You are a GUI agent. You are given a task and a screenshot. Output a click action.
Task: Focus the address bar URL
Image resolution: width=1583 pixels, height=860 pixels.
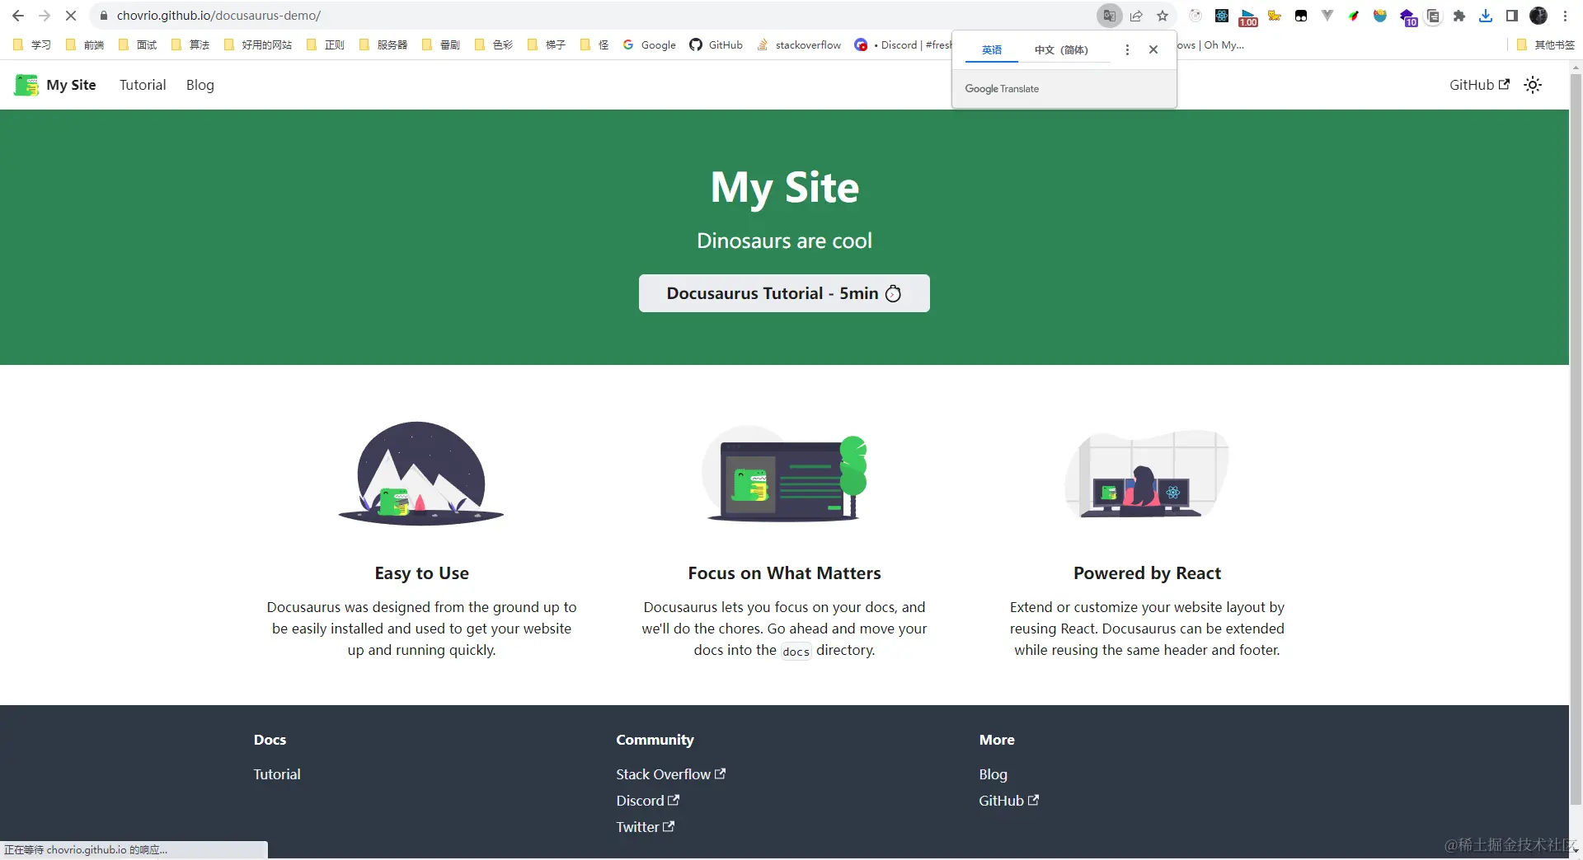point(218,16)
